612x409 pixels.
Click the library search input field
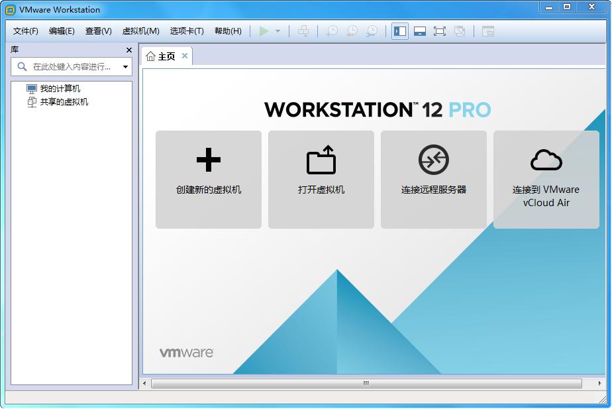[x=72, y=67]
